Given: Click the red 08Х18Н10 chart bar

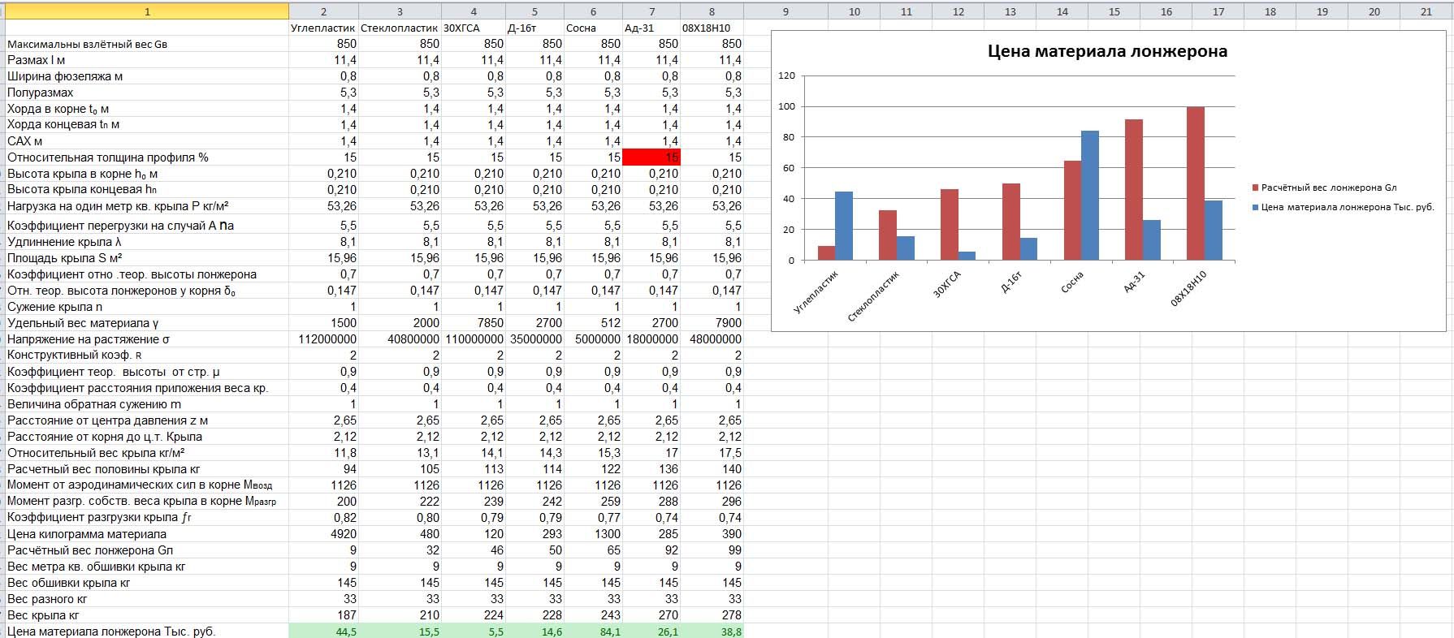Looking at the screenshot, I should pos(1195,183).
